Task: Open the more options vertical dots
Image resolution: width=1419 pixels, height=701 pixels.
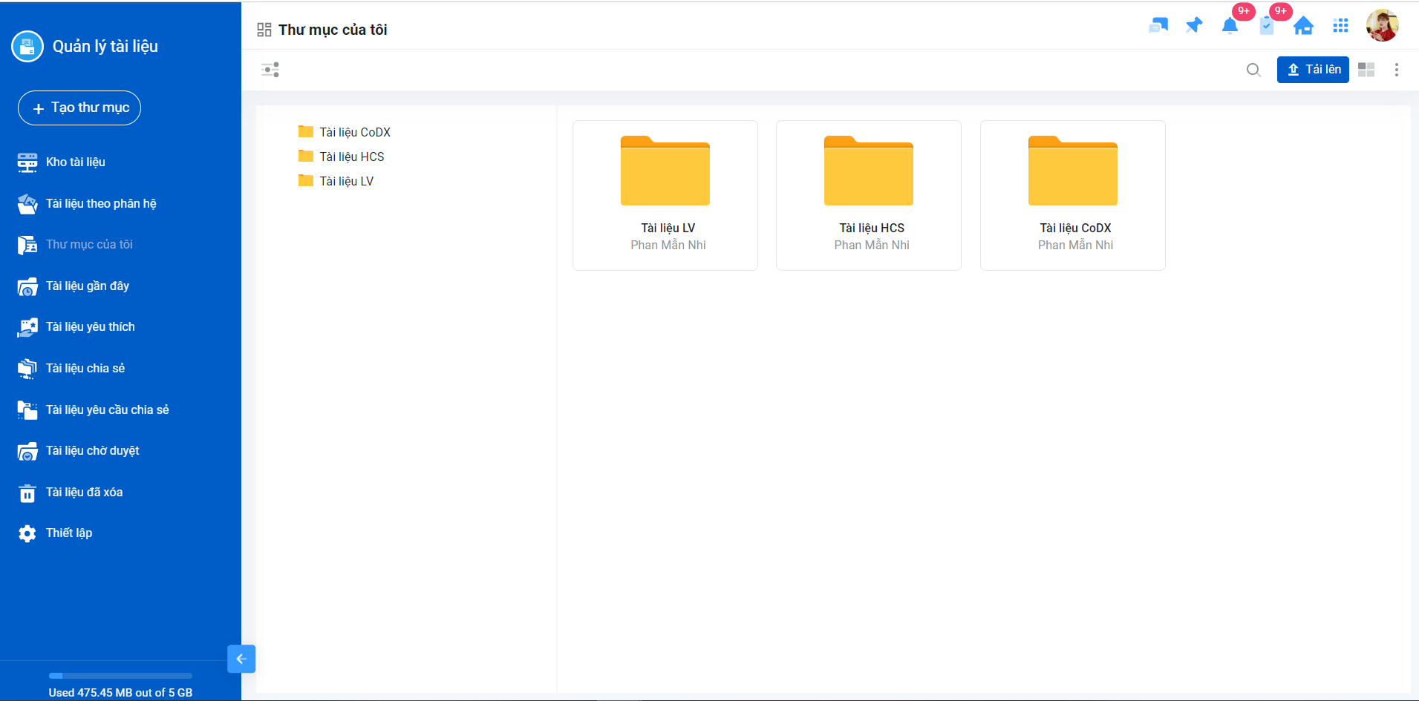Action: 1397,70
